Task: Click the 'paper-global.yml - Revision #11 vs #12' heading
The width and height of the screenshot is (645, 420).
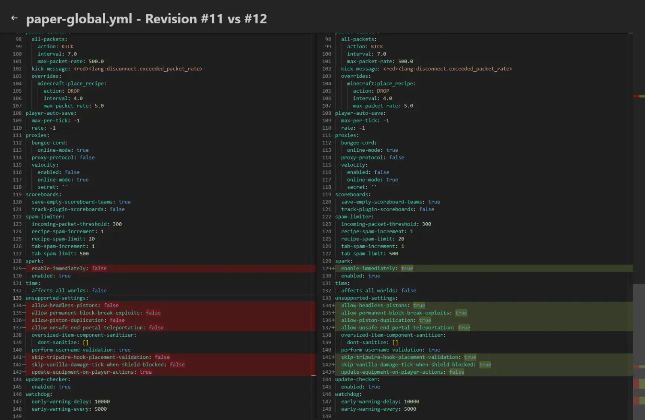Action: point(146,19)
